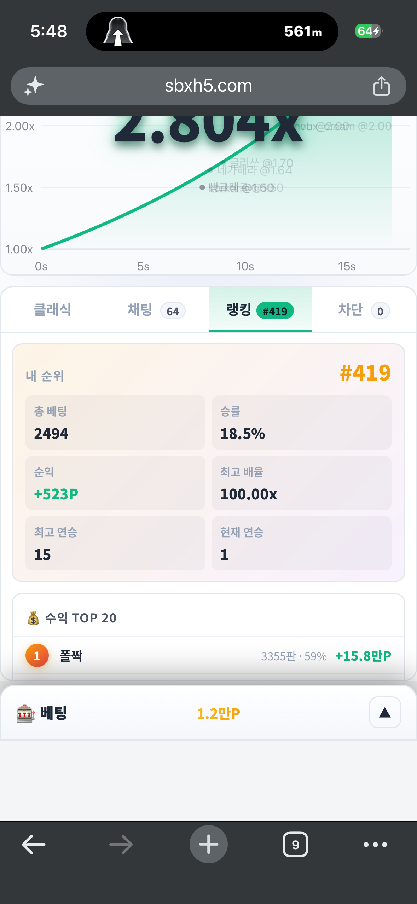This screenshot has width=417, height=904.
Task: Tap the 순익 +523P stat card
Action: click(x=115, y=483)
